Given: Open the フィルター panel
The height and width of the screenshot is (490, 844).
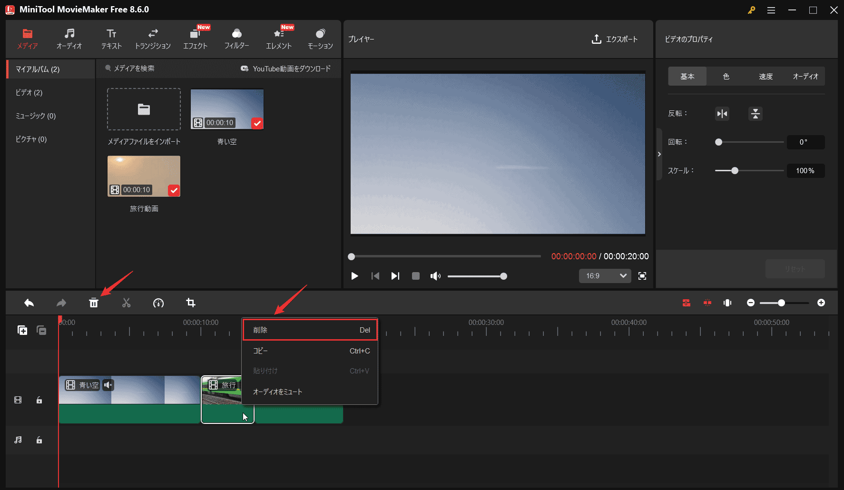Looking at the screenshot, I should [x=236, y=38].
